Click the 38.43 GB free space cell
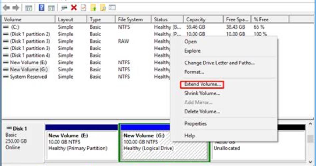The width and height of the screenshot is (316, 166). pos(236,27)
